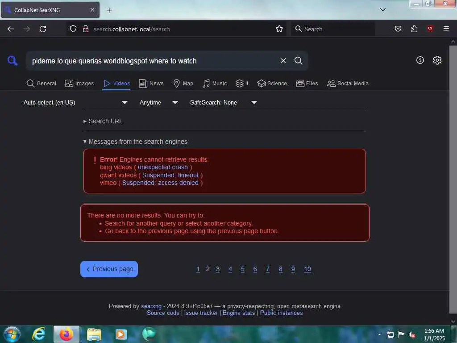Open Windows Start menu

pyautogui.click(x=12, y=334)
